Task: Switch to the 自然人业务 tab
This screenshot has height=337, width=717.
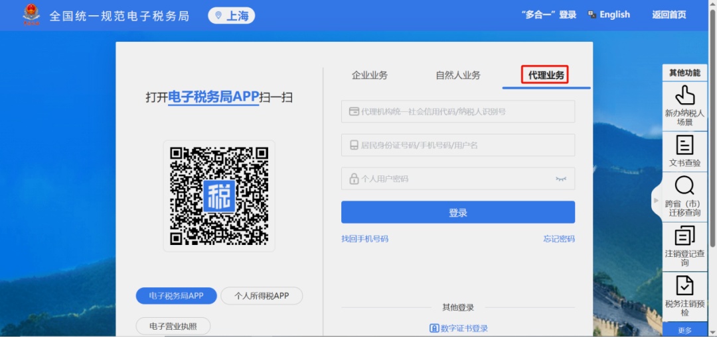Action: pyautogui.click(x=458, y=75)
